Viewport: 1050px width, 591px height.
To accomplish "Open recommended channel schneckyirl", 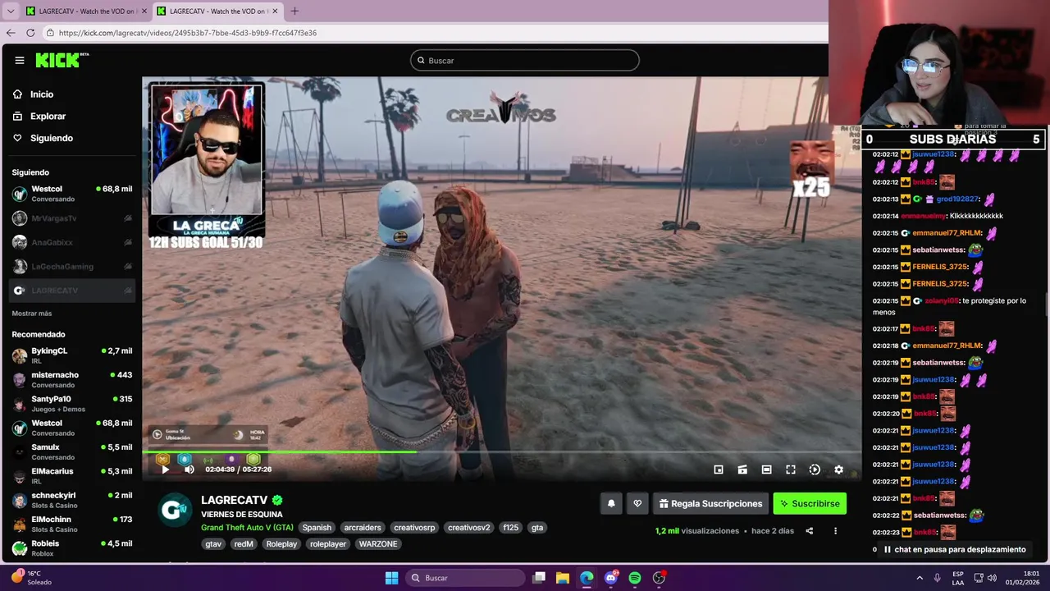I will [x=72, y=500].
